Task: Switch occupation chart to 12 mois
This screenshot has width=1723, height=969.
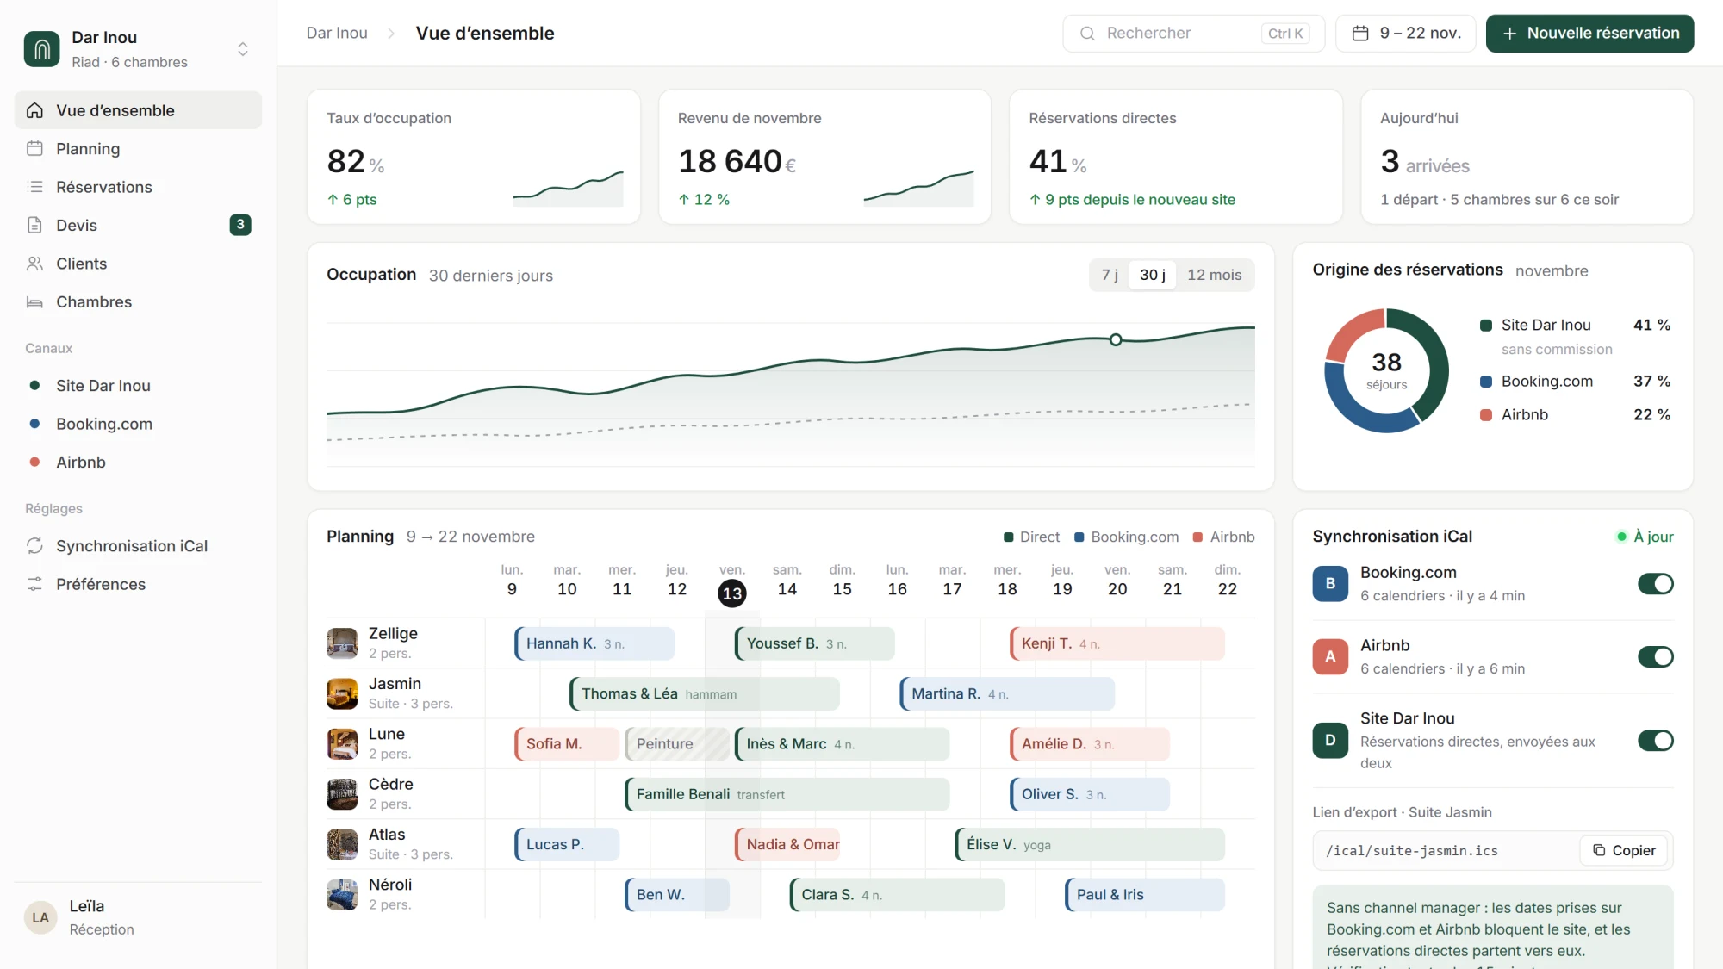Action: coord(1214,275)
